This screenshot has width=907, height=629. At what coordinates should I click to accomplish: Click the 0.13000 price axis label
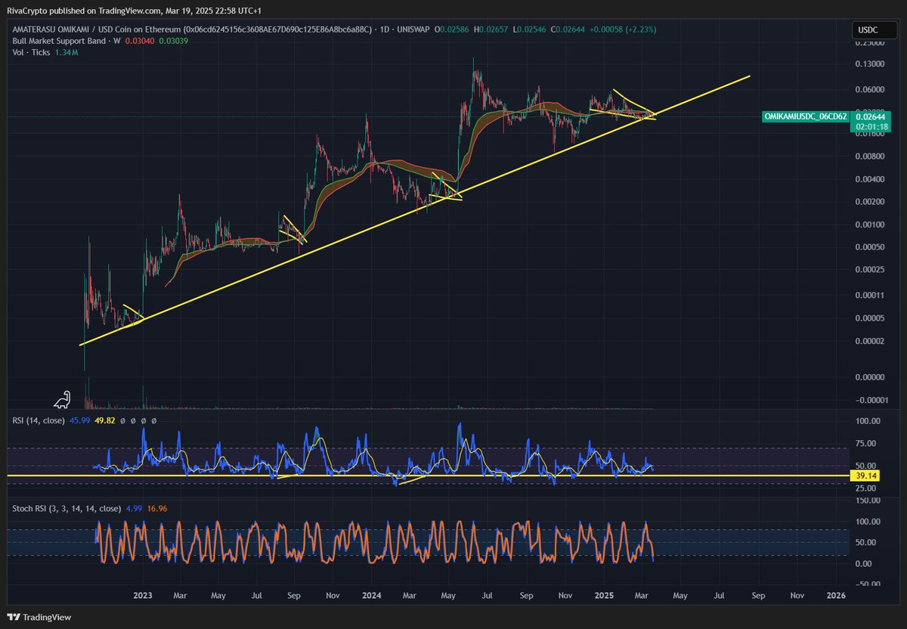871,65
